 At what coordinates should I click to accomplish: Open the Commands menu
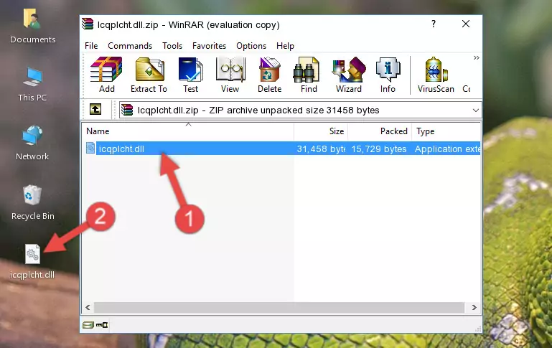tap(130, 46)
